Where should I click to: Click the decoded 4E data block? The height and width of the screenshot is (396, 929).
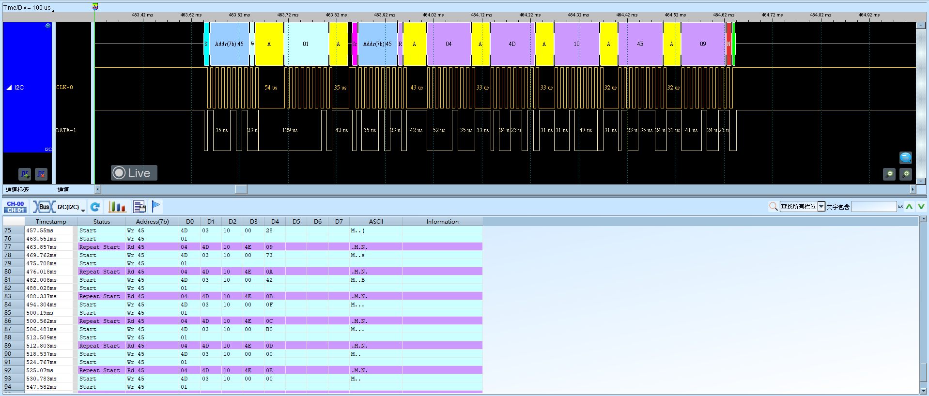640,44
